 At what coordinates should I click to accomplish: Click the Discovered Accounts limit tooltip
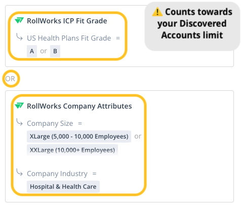click(192, 26)
